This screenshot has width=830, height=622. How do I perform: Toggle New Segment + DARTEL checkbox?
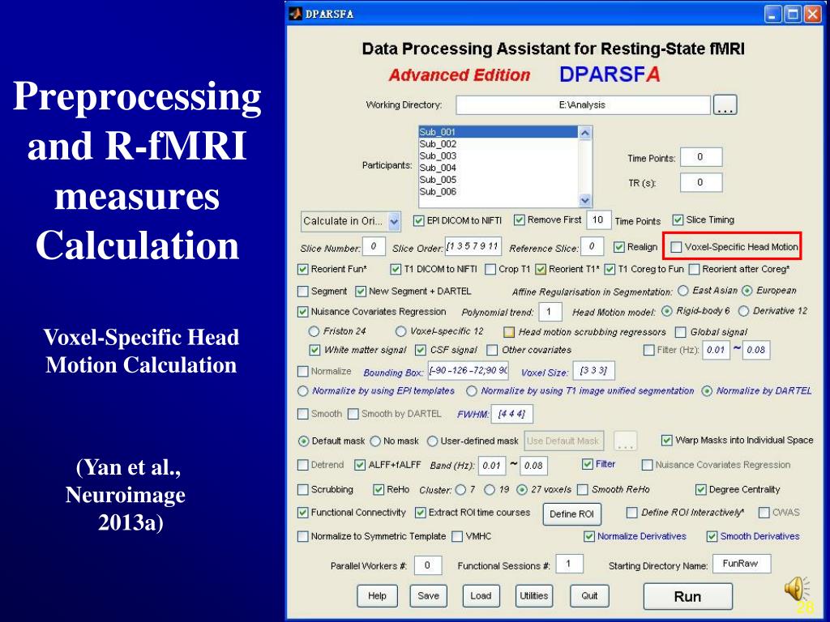pos(361,292)
